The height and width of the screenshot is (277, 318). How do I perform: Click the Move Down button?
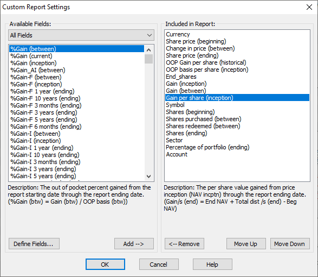tap(290, 244)
